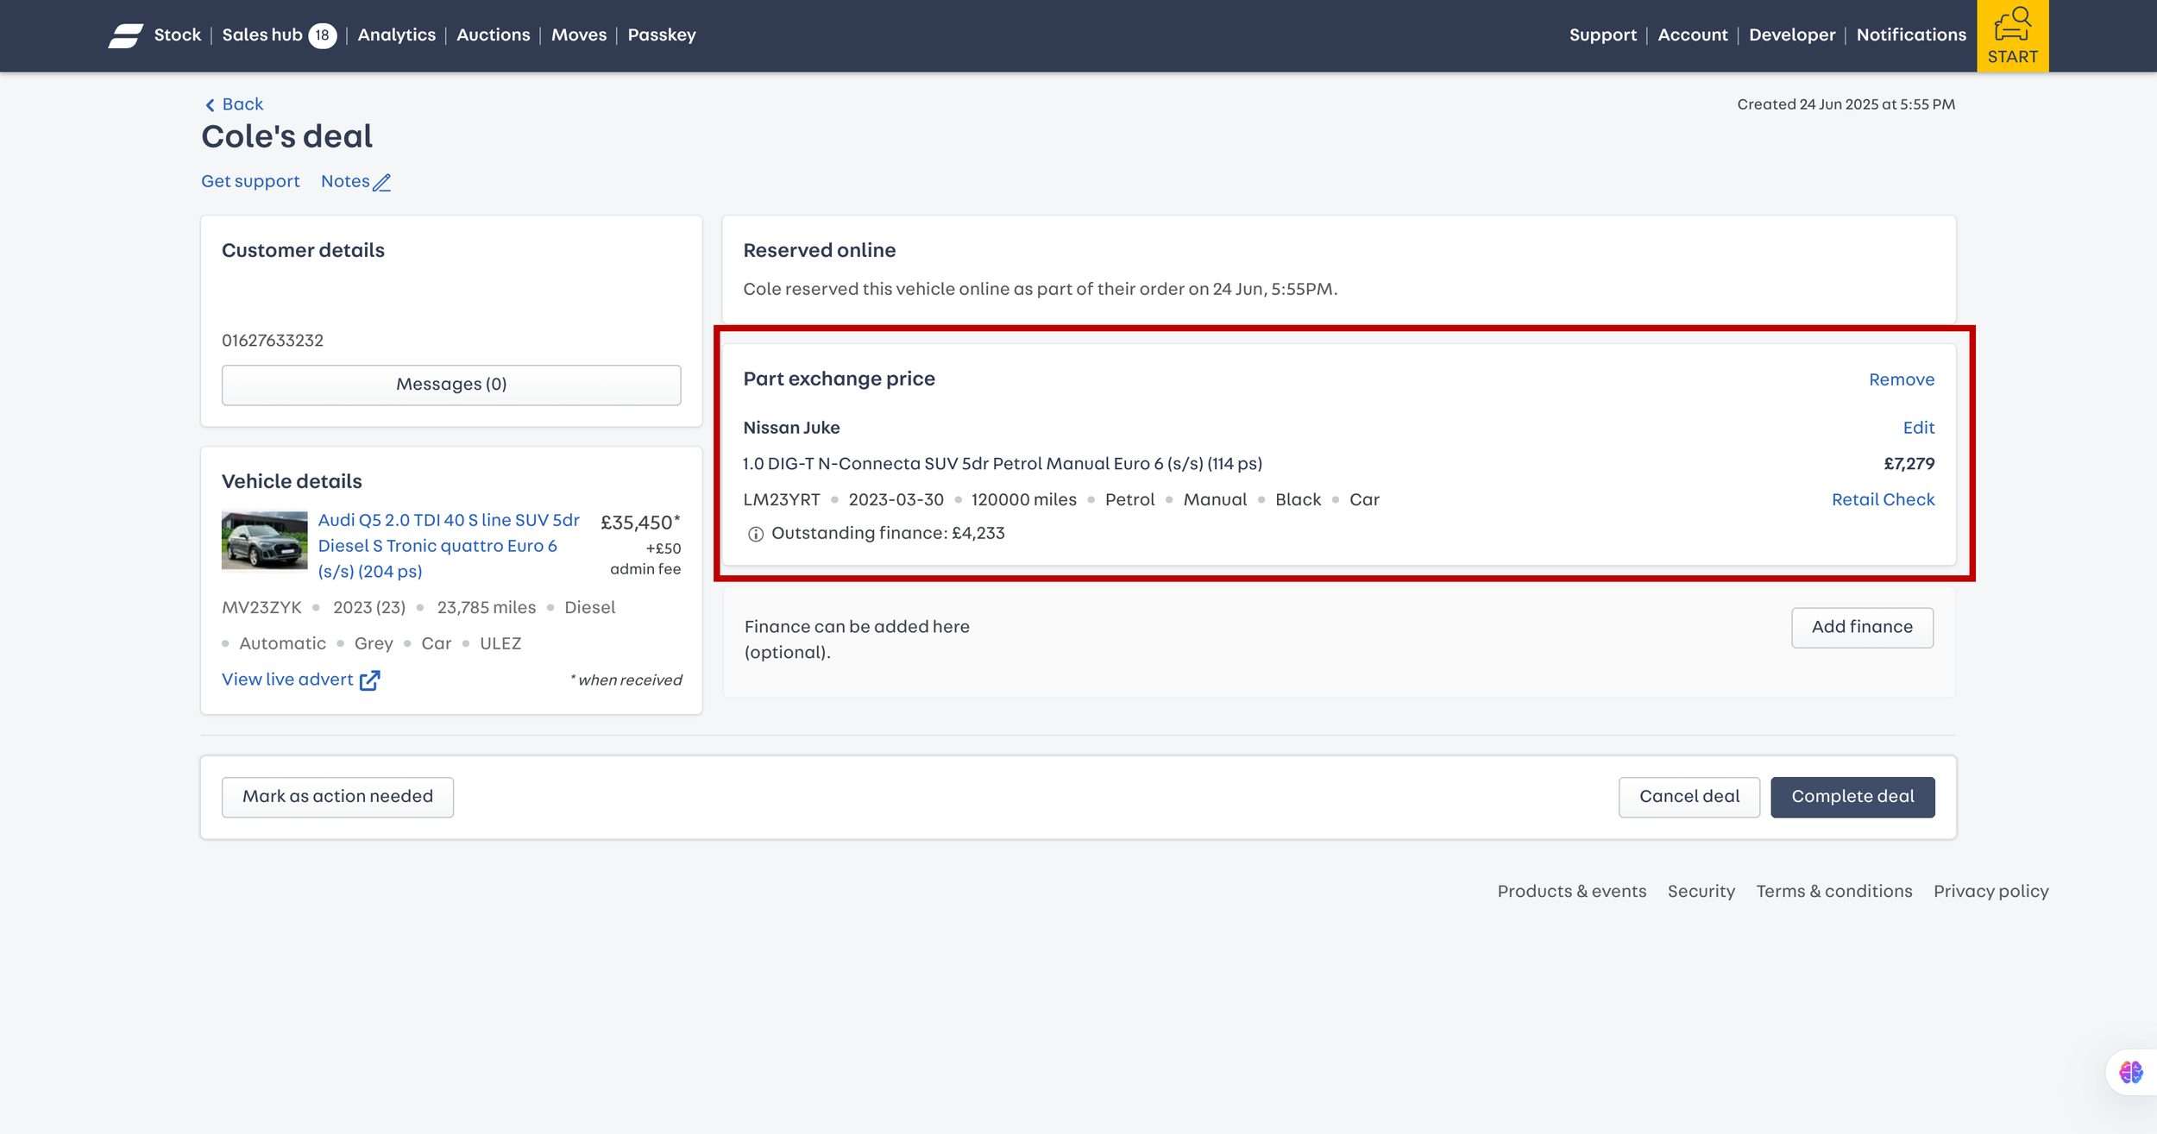Click the part exchange price £7,279
The width and height of the screenshot is (2157, 1134).
[1909, 464]
